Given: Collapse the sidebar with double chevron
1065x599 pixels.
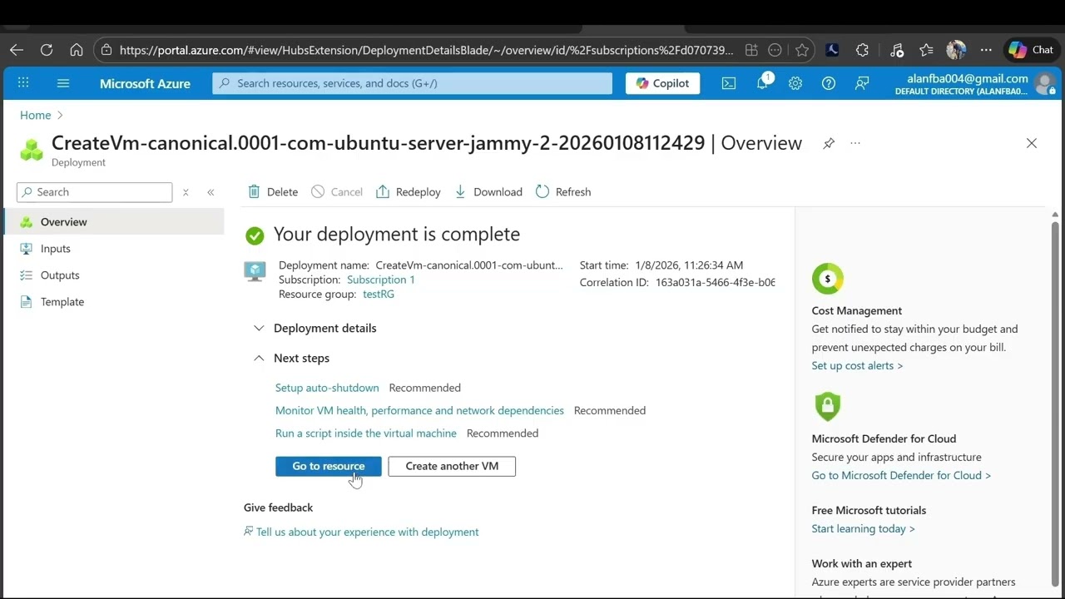Looking at the screenshot, I should pos(211,192).
